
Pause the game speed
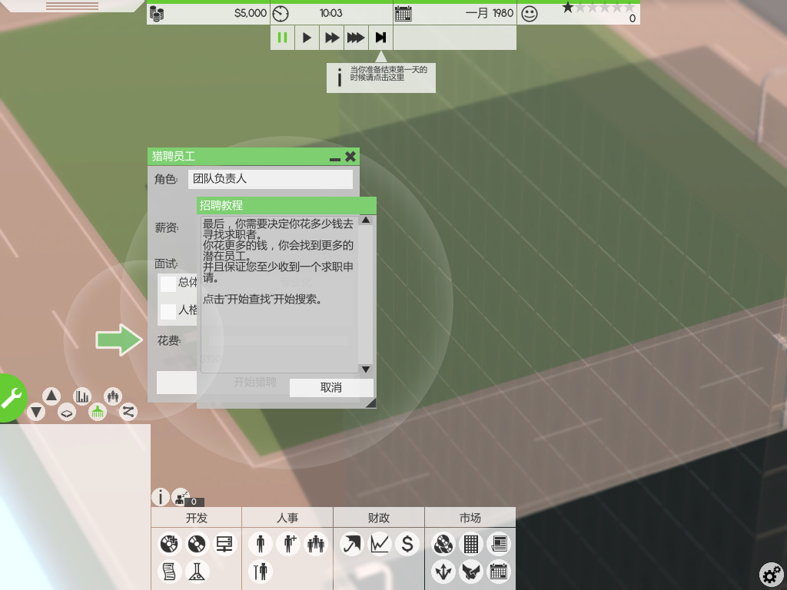(282, 37)
